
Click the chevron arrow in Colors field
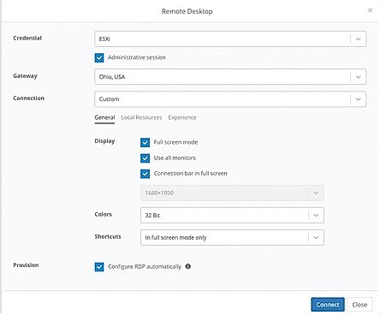click(316, 215)
